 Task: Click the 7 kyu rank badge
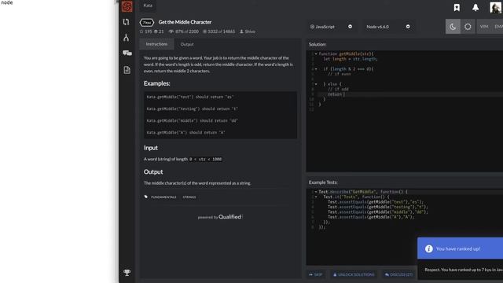pyautogui.click(x=147, y=23)
